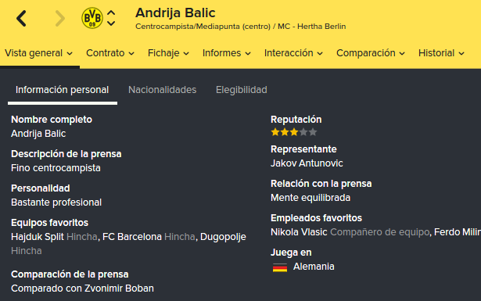Expand the Contrato menu
Viewport: 481px width, 301px height.
pyautogui.click(x=110, y=53)
